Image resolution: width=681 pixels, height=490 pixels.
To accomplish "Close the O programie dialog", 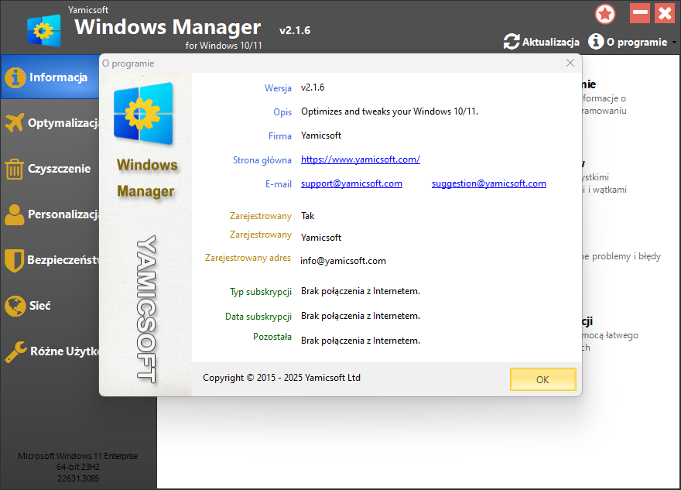I will (570, 63).
